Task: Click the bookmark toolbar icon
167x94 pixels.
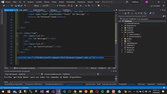Action: [99, 5]
